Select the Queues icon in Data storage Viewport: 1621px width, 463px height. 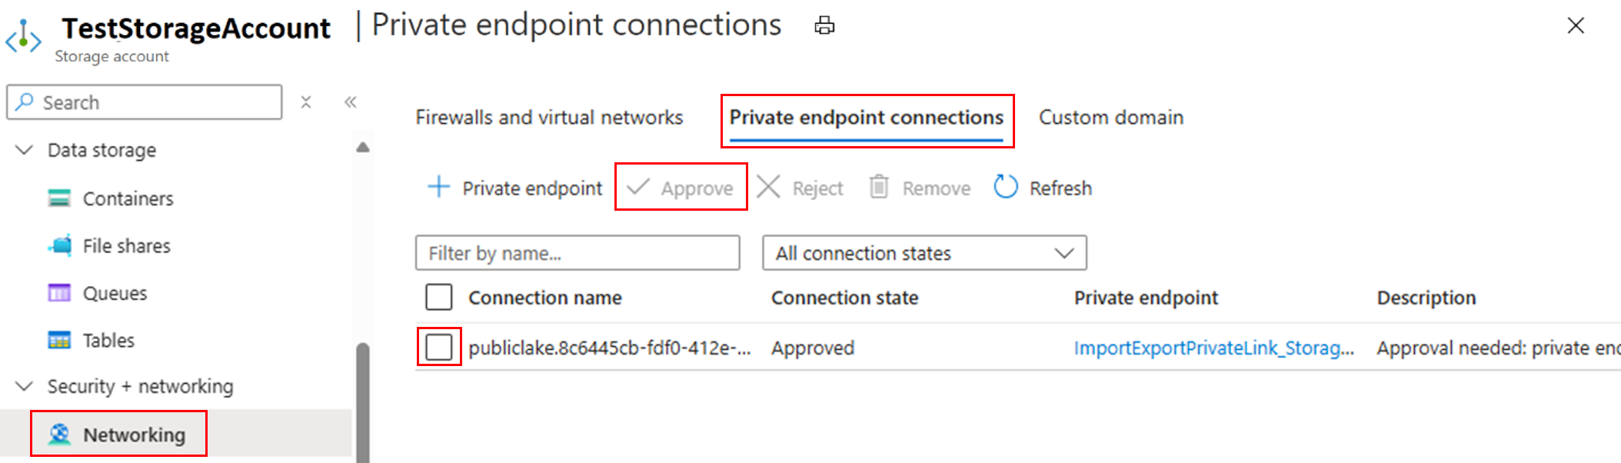pyautogui.click(x=59, y=293)
